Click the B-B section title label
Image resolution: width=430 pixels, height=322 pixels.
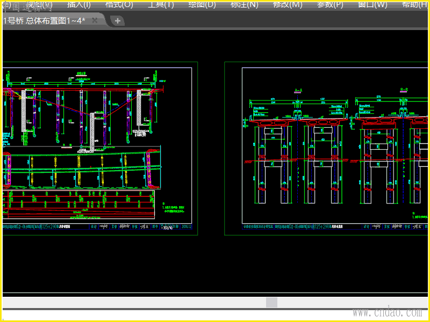[404, 90]
